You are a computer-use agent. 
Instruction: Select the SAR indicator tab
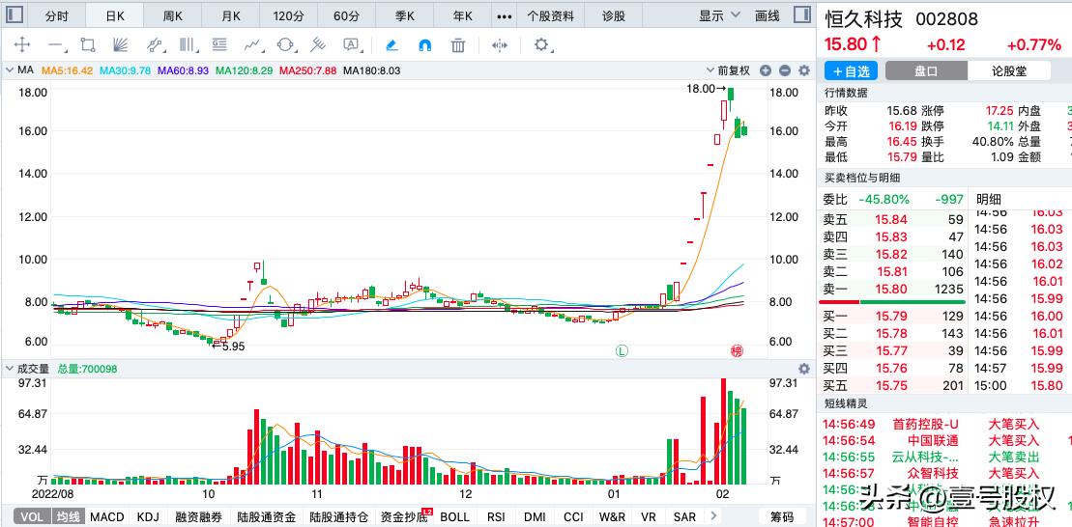[x=684, y=516]
